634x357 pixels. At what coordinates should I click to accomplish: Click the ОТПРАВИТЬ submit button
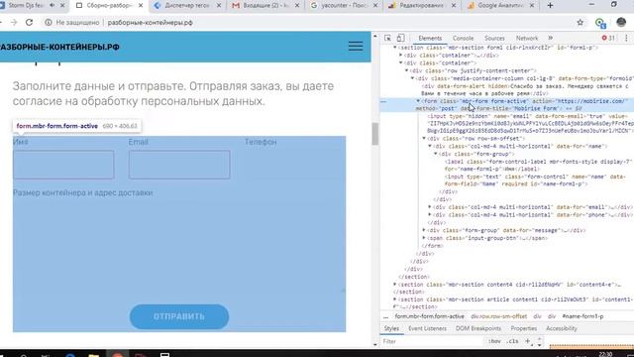pyautogui.click(x=179, y=316)
